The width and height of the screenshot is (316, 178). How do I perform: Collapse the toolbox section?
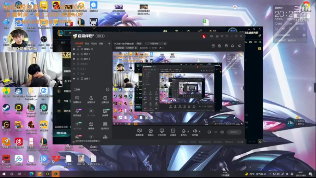point(107,89)
